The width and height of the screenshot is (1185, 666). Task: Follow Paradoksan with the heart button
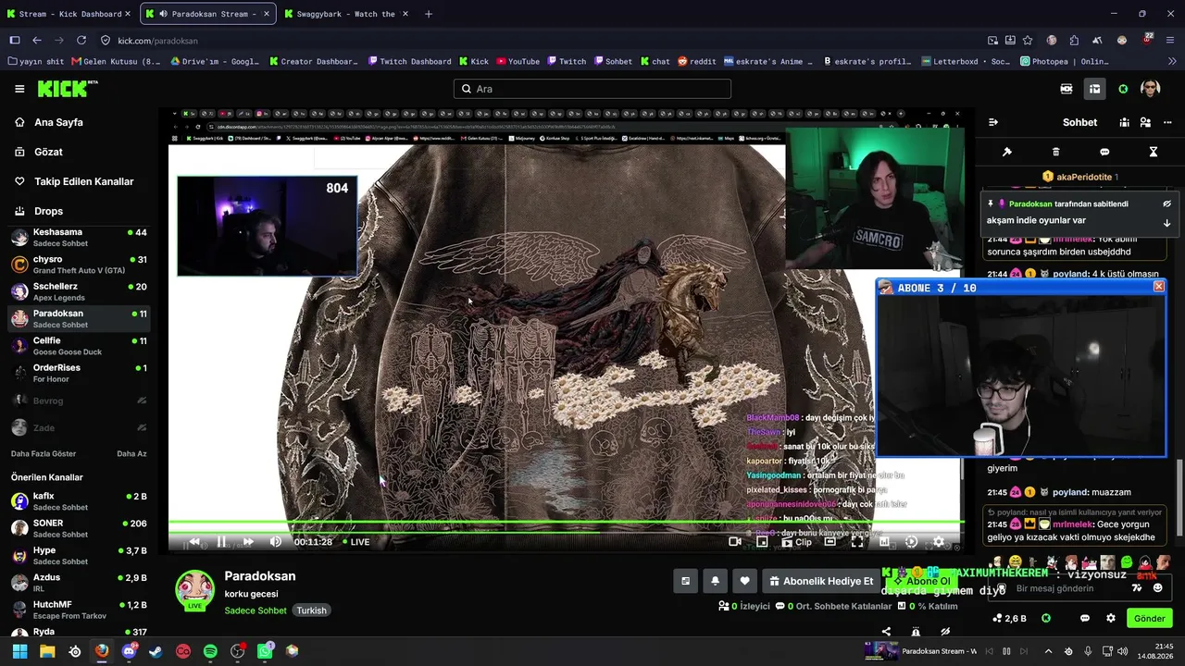[x=744, y=581]
